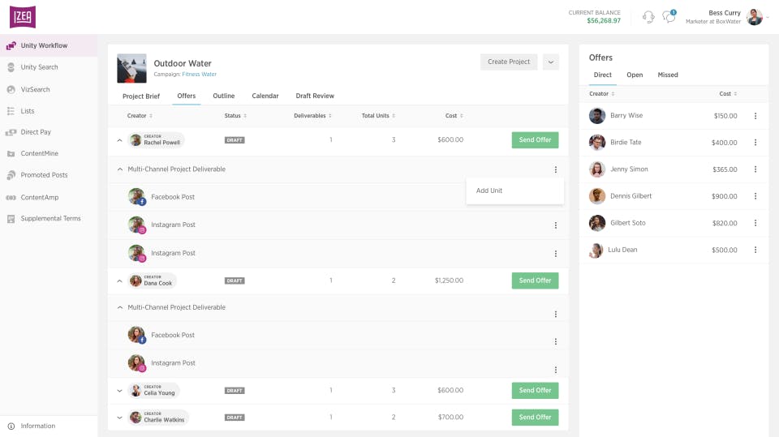Viewport: 779px width, 437px height.
Task: Click the Outdoor Water project thumbnail
Action: click(x=131, y=68)
